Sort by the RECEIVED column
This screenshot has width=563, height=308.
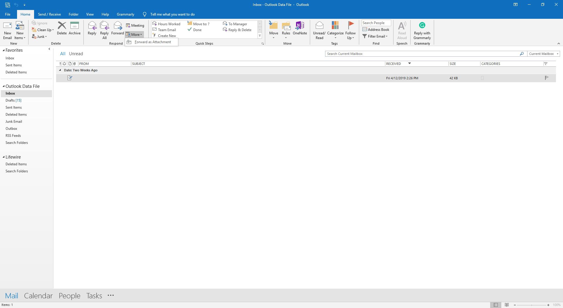point(416,64)
